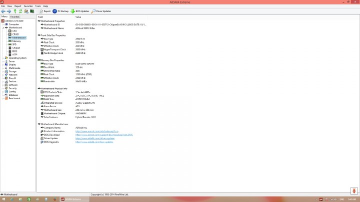Refresh the page with green arrows icon
Screen dimensions: 360x202
click(20, 11)
